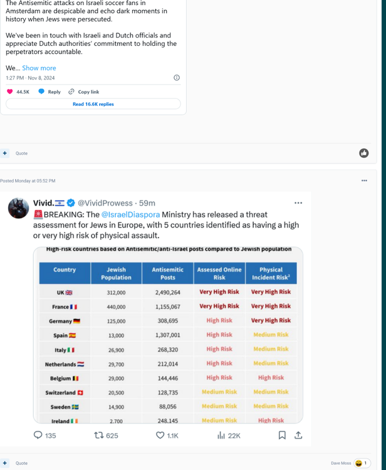Click Quote on the bottom post
386x470 pixels.
click(x=21, y=463)
